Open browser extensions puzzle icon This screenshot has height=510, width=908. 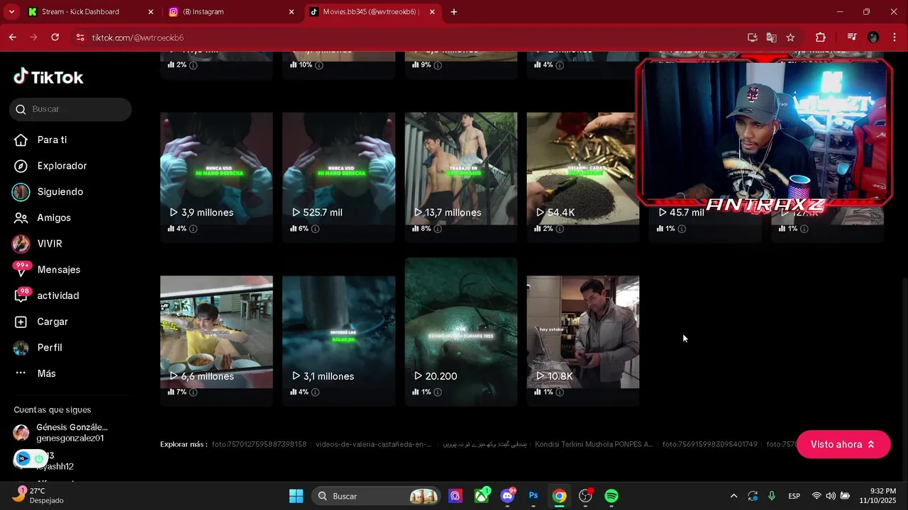[821, 38]
